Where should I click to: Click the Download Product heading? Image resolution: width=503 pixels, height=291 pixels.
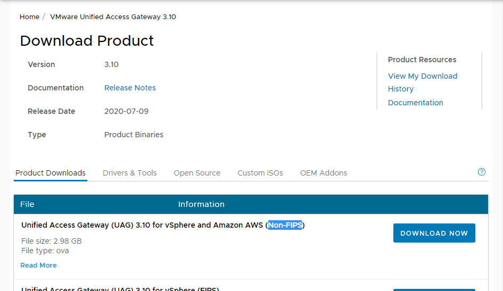(87, 41)
